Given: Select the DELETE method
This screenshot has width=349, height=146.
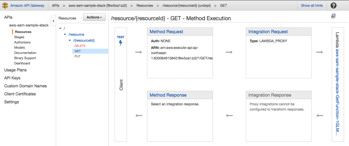Looking at the screenshot, I should coord(80,46).
